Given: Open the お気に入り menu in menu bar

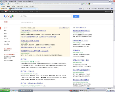Looking at the screenshot, I should (x=19, y=6).
